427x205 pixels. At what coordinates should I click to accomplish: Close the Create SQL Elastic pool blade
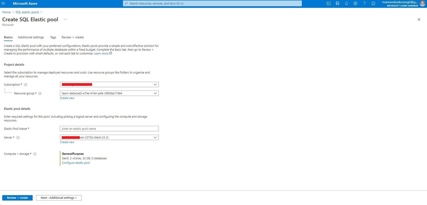point(419,19)
